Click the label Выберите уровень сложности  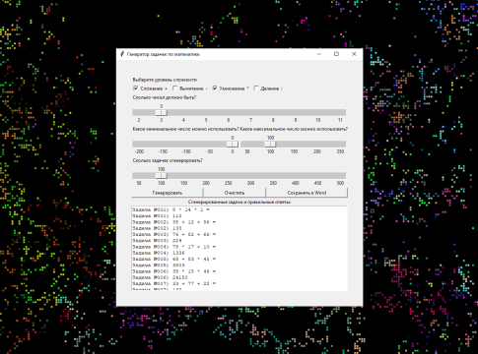point(165,80)
